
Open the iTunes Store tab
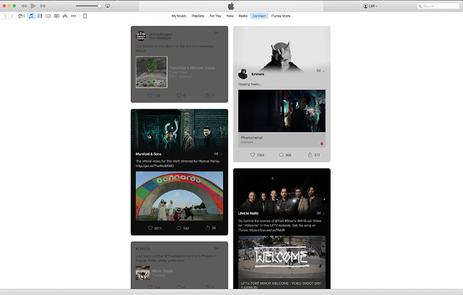click(x=281, y=16)
